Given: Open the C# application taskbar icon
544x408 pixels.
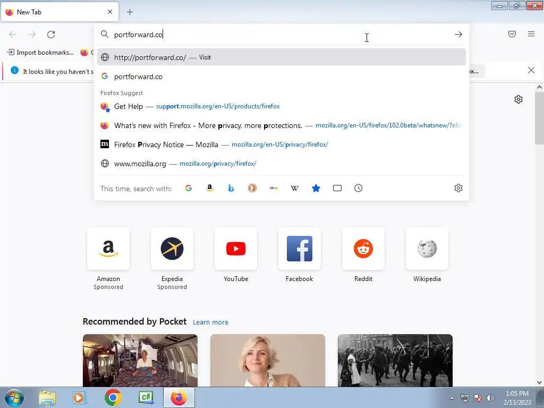Looking at the screenshot, I should tap(146, 397).
